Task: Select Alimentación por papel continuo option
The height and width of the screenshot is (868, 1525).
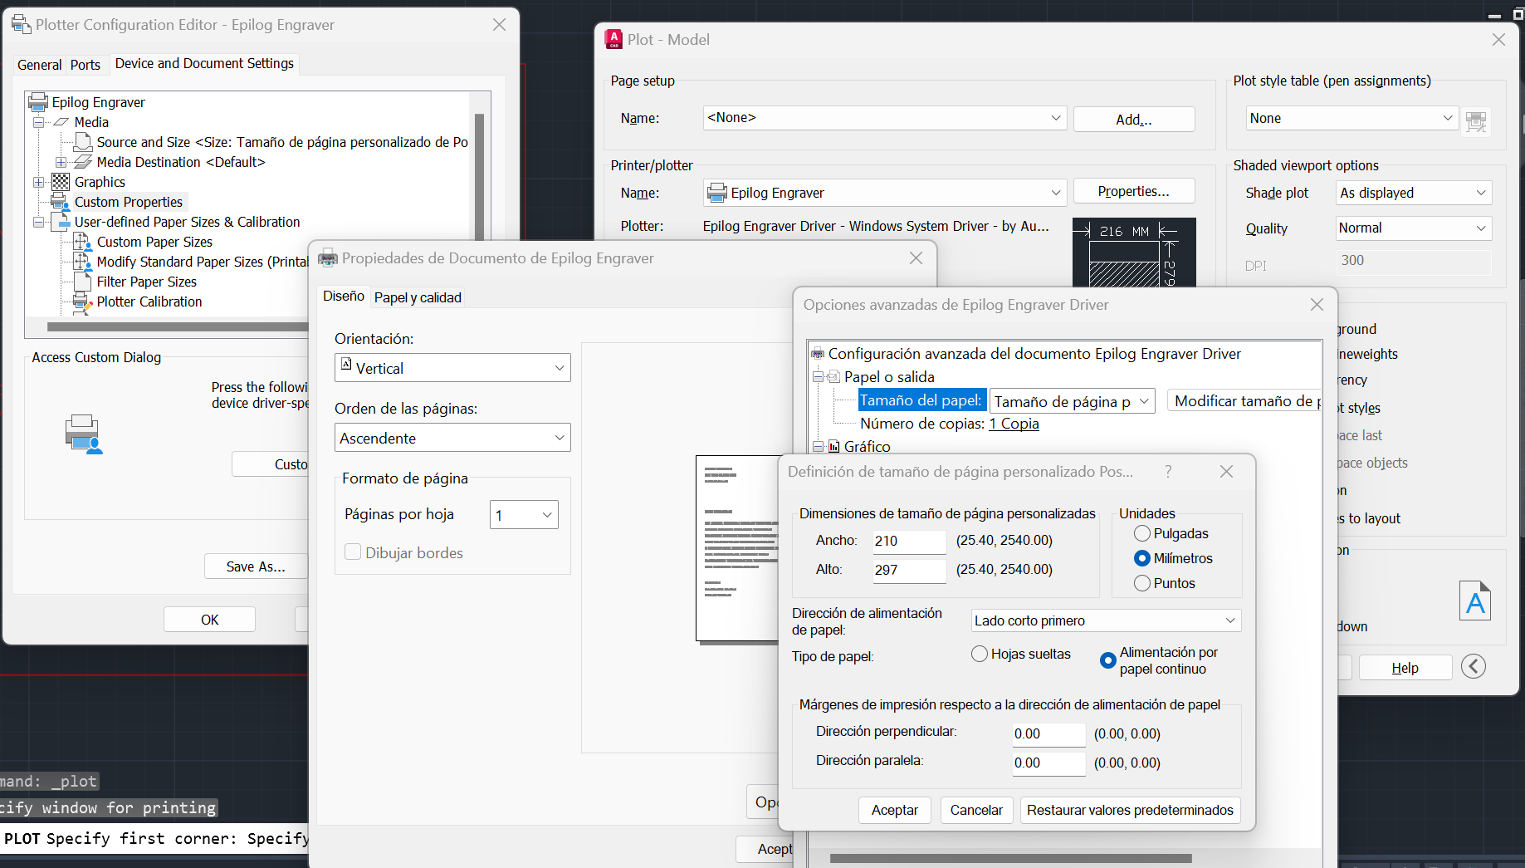Action: (1107, 660)
